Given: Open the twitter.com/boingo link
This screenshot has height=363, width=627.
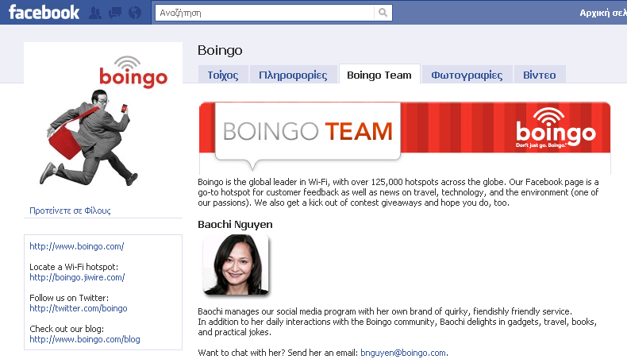Looking at the screenshot, I should click(x=79, y=308).
